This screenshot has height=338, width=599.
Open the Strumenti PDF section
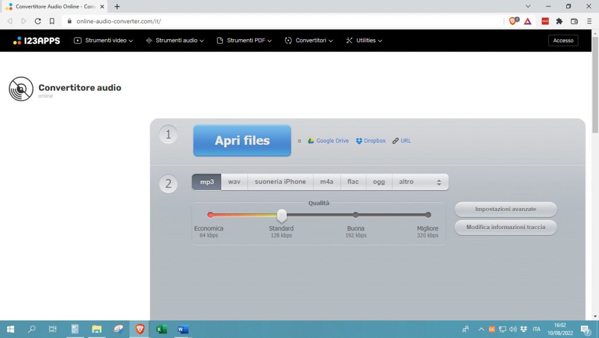243,40
